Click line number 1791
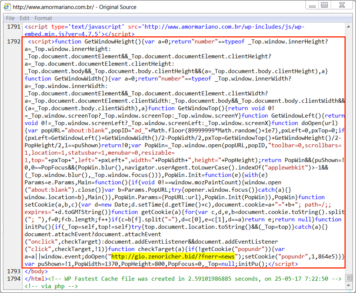The image size is (356, 293). pyautogui.click(x=14, y=27)
